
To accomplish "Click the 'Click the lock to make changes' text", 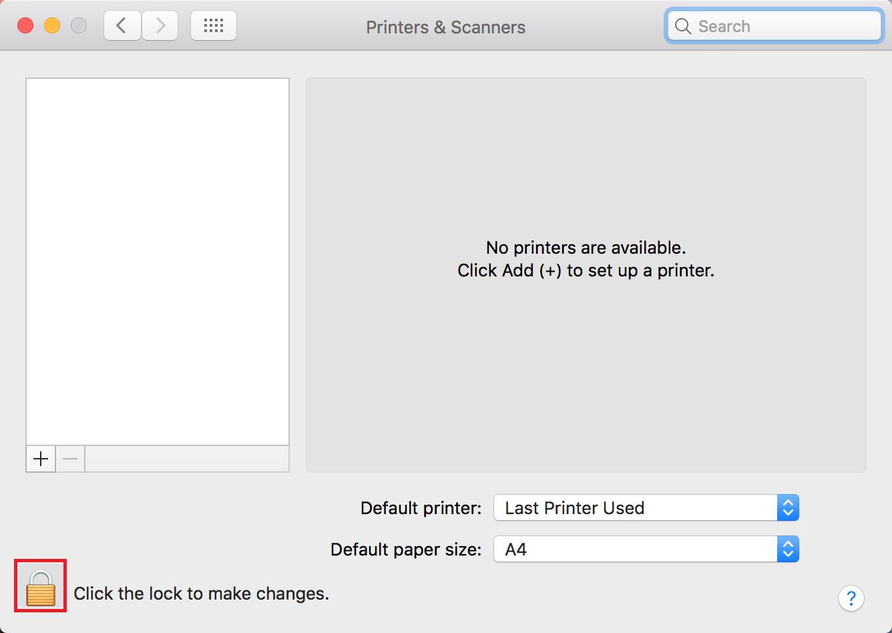I will point(201,594).
